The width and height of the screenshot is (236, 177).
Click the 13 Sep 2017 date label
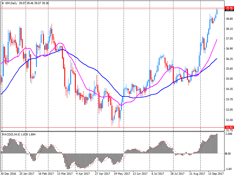[x=216, y=174]
